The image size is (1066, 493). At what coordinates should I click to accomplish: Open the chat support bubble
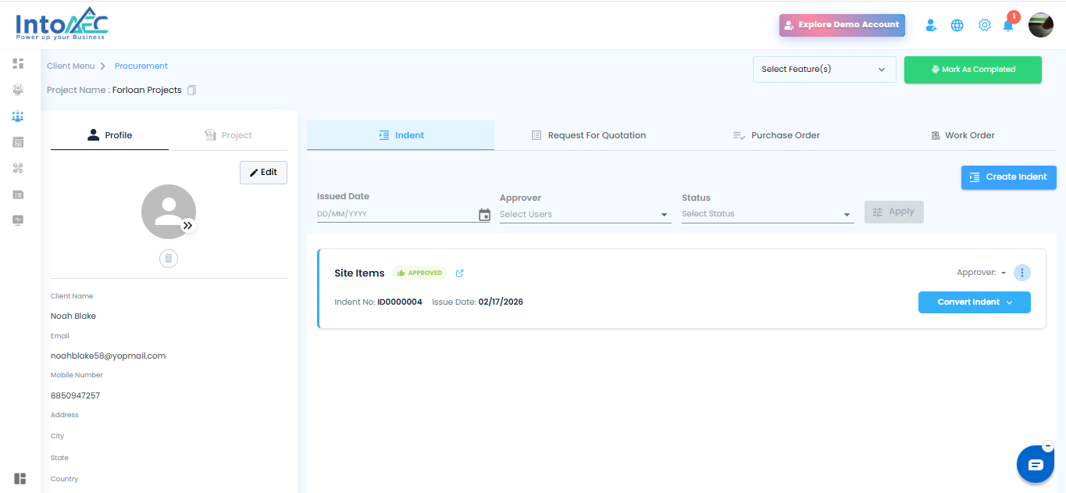coord(1036,465)
